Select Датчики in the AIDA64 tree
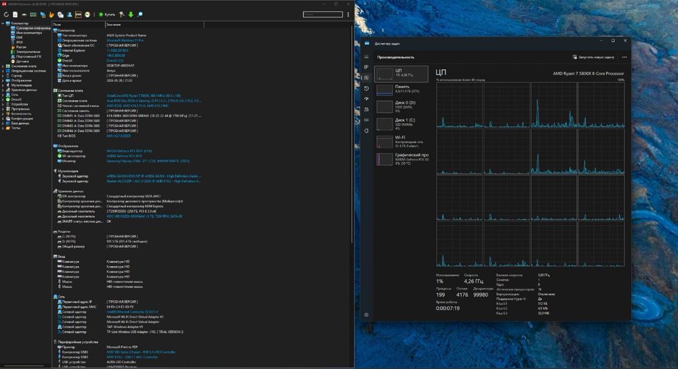Image resolution: width=678 pixels, height=369 pixels. [20, 62]
